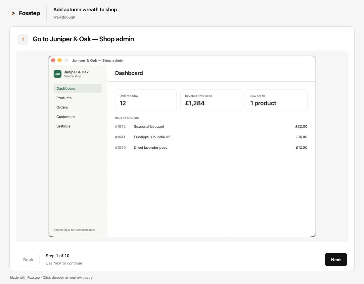Open Products in the sidebar
The height and width of the screenshot is (284, 364).
tap(77, 98)
